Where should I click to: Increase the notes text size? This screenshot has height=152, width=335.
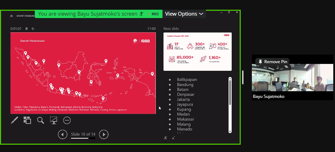166,138
